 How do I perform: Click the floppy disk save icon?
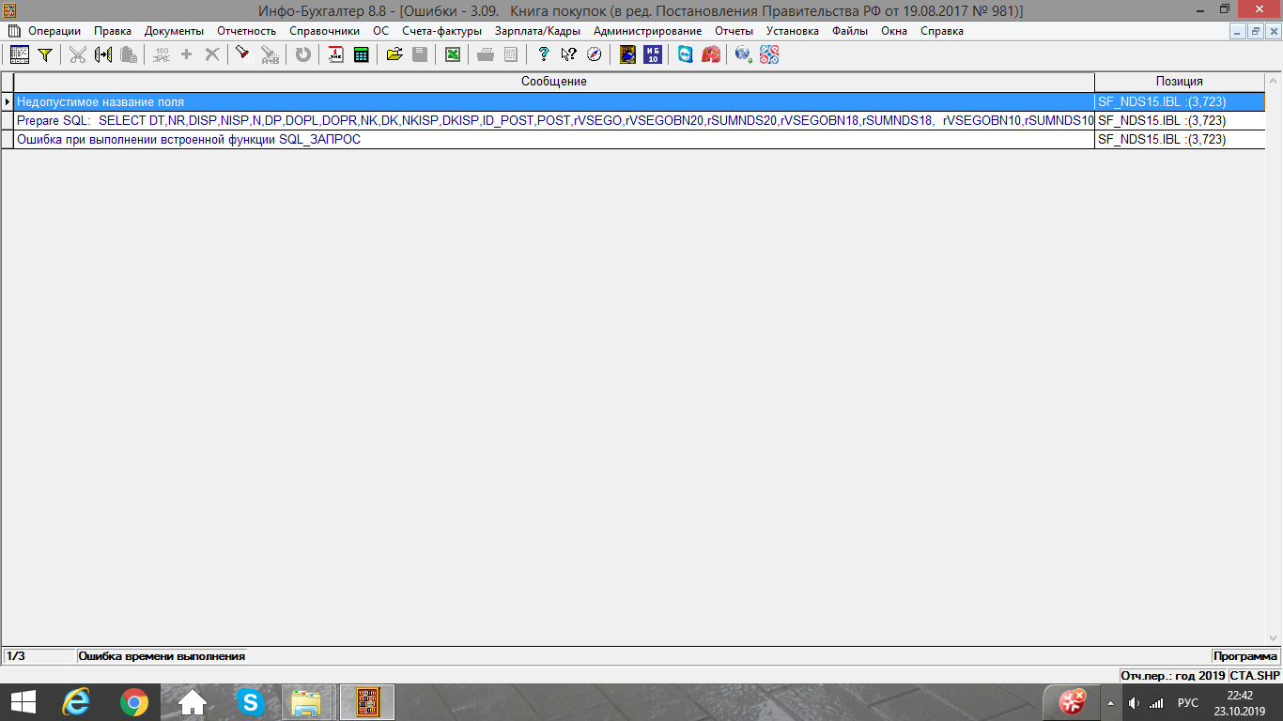click(420, 54)
